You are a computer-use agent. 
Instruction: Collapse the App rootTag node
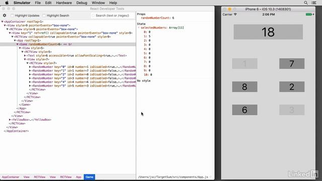click(15, 40)
